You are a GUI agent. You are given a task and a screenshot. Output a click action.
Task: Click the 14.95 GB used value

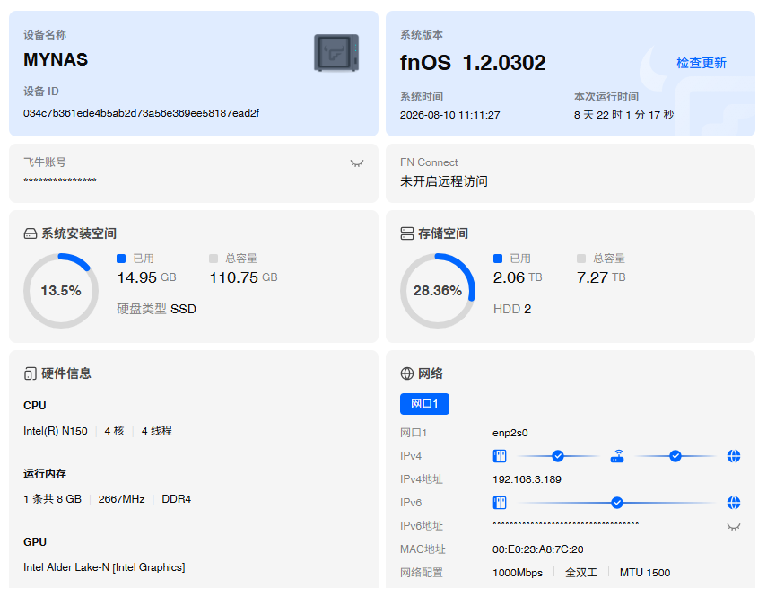146,277
